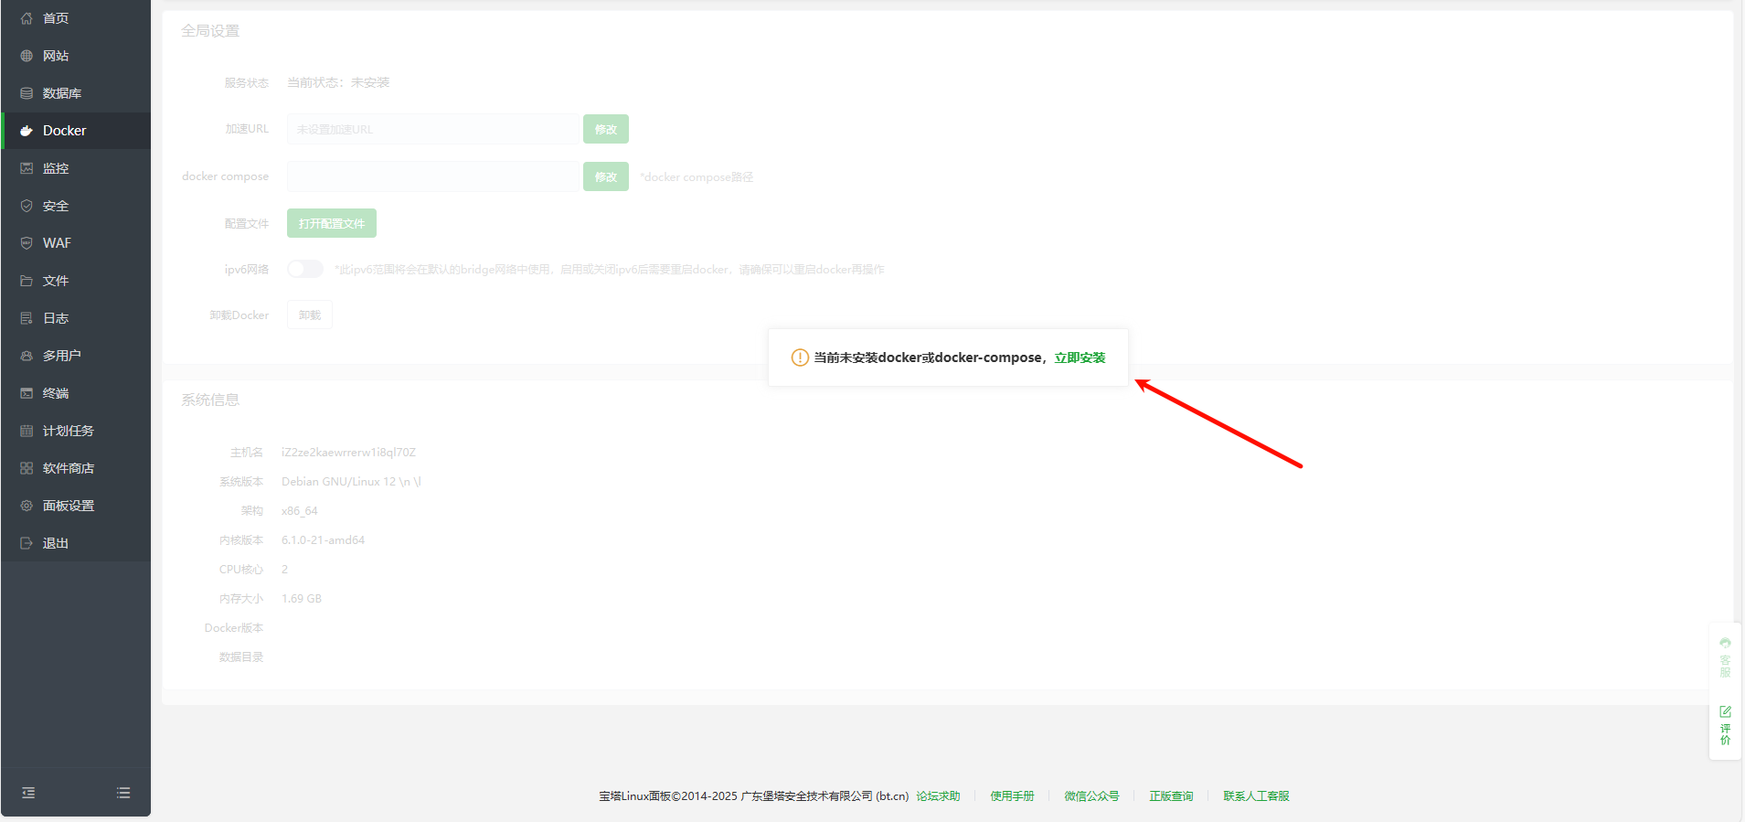The image size is (1745, 822).
Task: Click the shield icon beside 安全
Action: (x=27, y=206)
